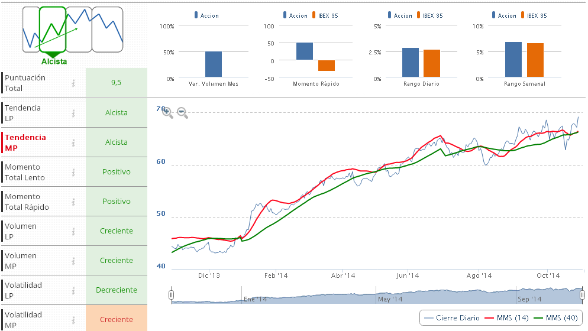
Task: Select the highlighted Alcista trend thumbnail
Action: click(53, 30)
